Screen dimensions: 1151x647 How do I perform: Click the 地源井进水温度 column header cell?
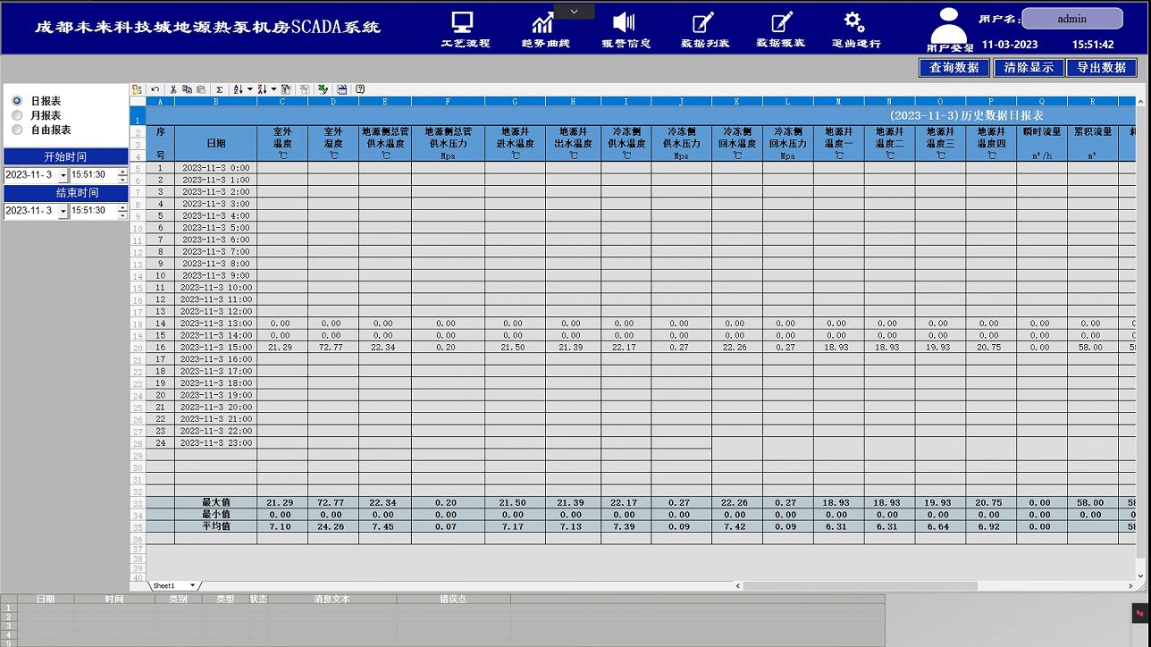click(x=516, y=143)
